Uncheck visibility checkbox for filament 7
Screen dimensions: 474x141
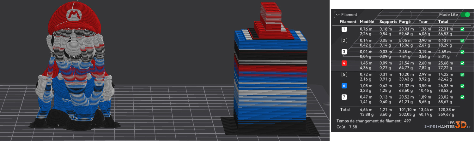(x=462, y=97)
